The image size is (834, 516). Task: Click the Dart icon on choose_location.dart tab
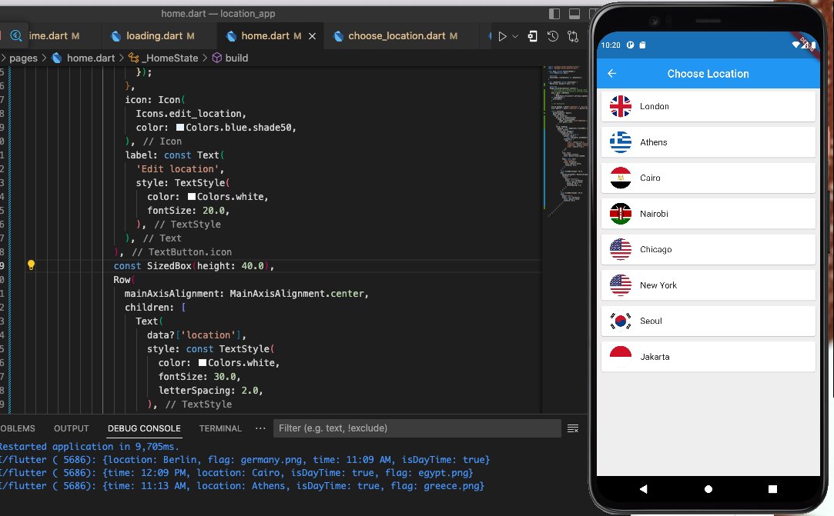click(x=338, y=36)
